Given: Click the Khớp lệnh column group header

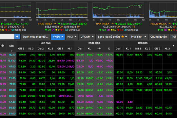Looking at the screenshot, I should [94, 43].
